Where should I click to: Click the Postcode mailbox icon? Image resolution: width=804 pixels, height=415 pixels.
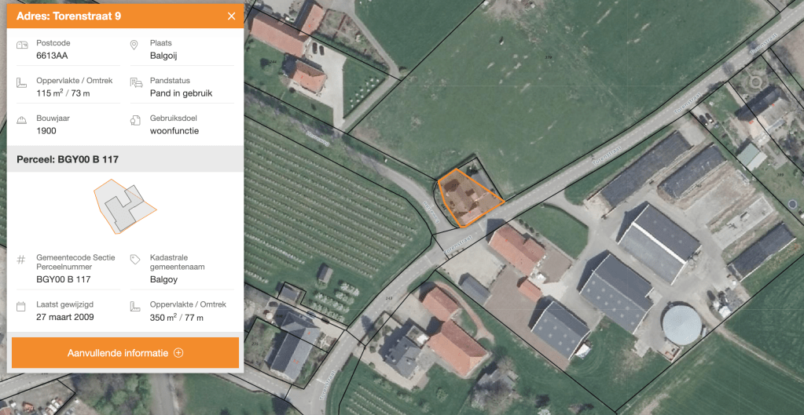[x=22, y=46]
